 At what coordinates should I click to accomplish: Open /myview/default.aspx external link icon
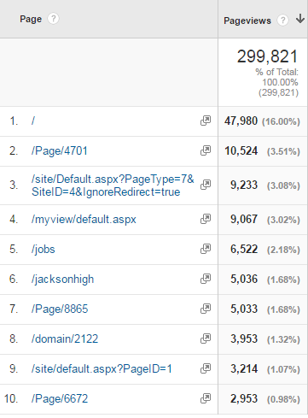coord(206,219)
